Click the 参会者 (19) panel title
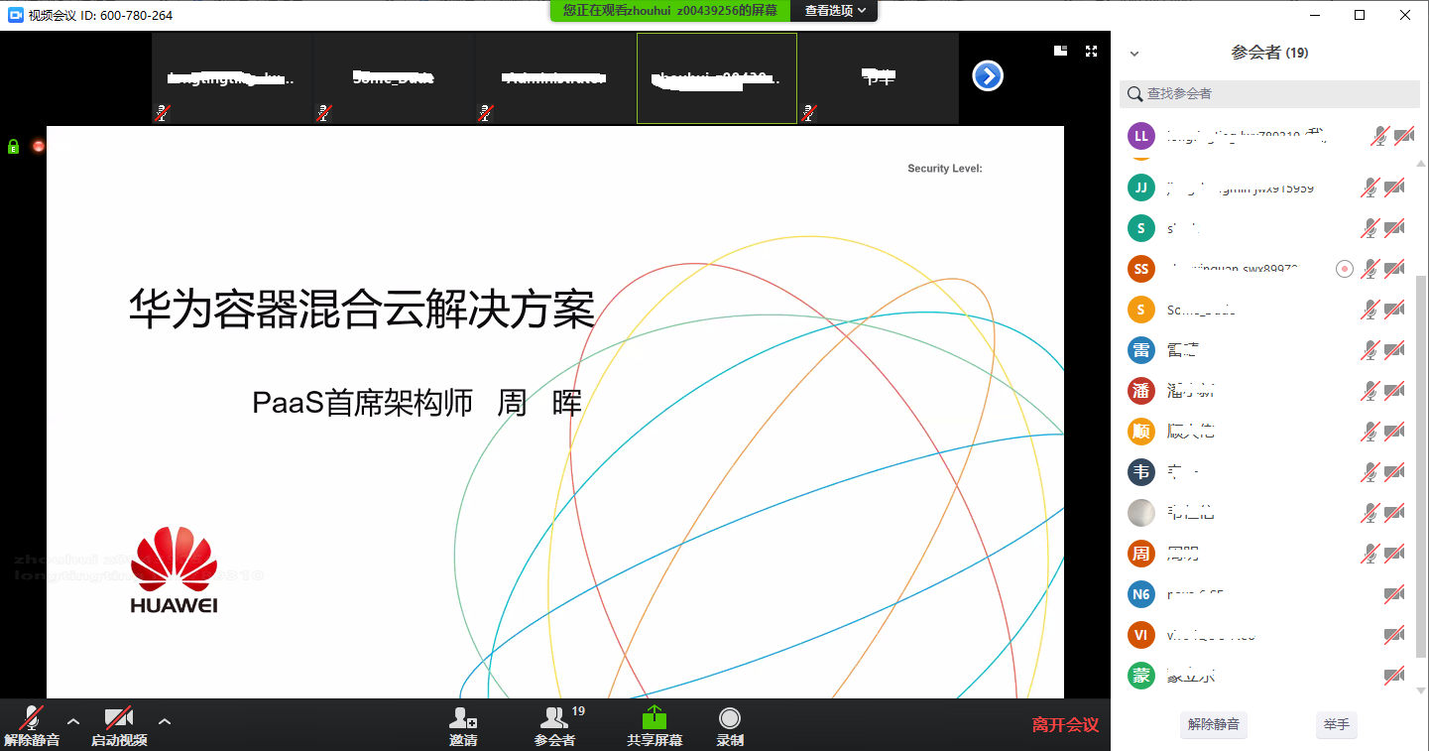 pyautogui.click(x=1270, y=54)
